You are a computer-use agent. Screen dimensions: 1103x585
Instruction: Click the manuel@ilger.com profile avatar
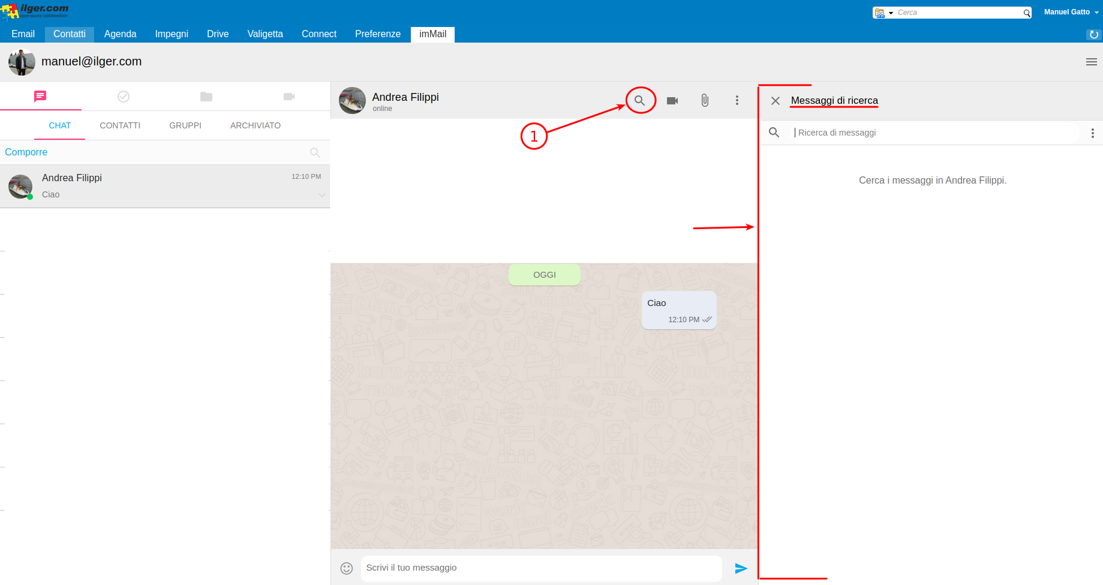(22, 62)
